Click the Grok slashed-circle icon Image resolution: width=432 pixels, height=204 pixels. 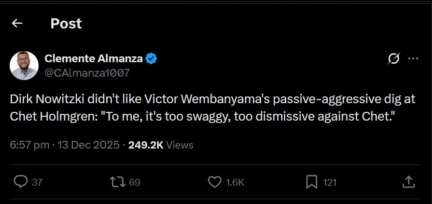click(393, 59)
